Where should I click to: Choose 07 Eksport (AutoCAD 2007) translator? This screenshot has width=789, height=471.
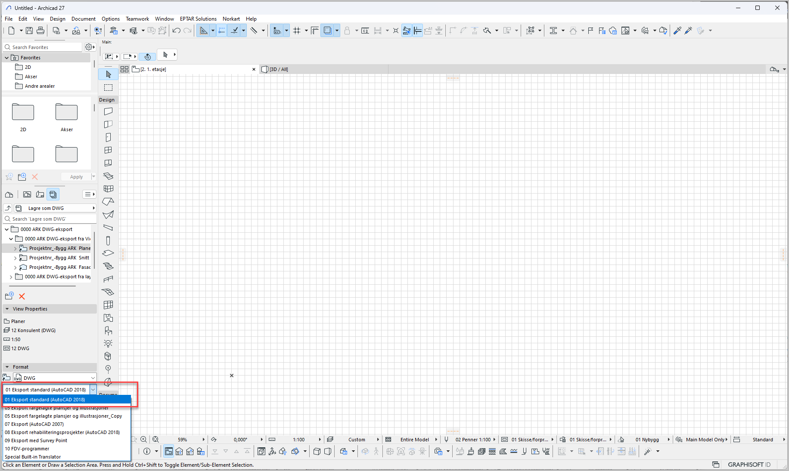pyautogui.click(x=34, y=424)
